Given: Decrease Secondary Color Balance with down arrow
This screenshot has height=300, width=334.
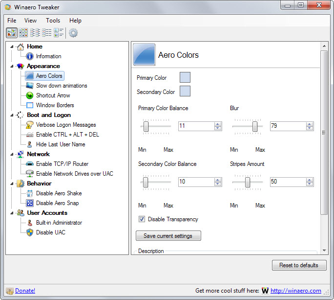Looking at the screenshot, I should [217, 184].
